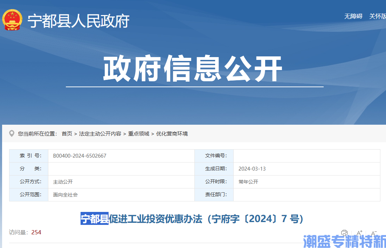Select the location pin breadcrumb icon
This screenshot has width=386, height=248.
tap(12, 133)
